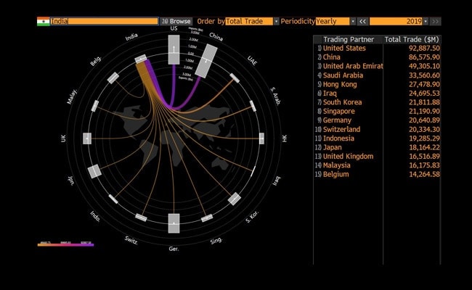The image size is (472, 290).
Task: Click the India country input field
Action: point(103,22)
